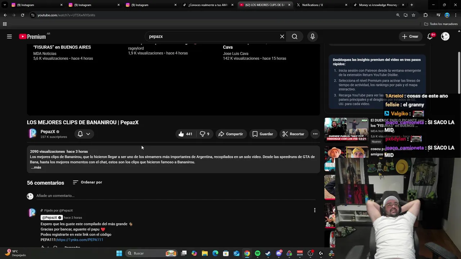Open Chrome three-dot menu

pos(455,15)
